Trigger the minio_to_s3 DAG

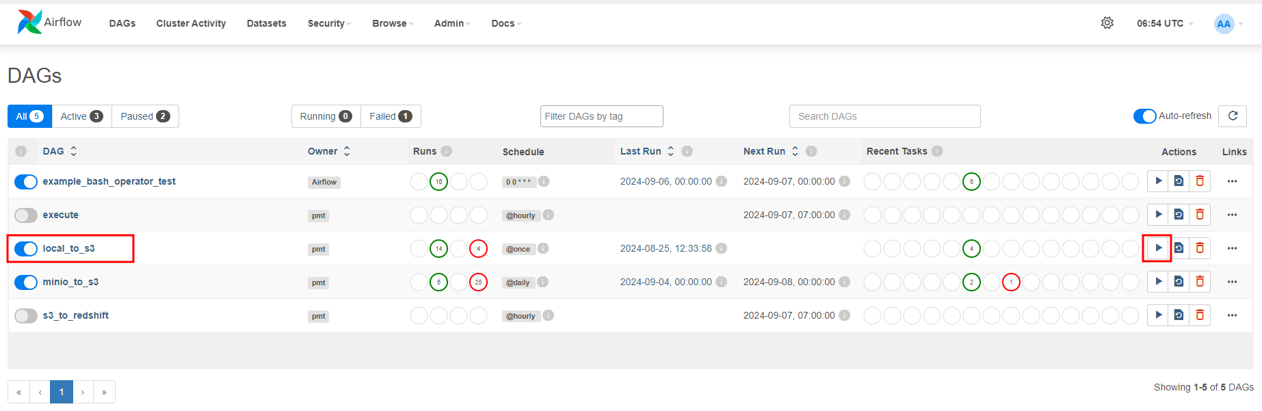point(1158,282)
